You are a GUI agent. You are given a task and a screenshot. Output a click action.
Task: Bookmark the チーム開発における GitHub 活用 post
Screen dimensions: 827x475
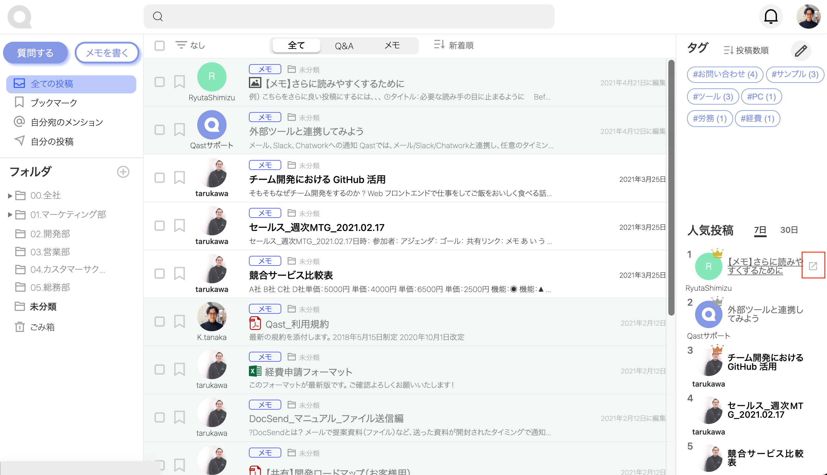point(179,178)
